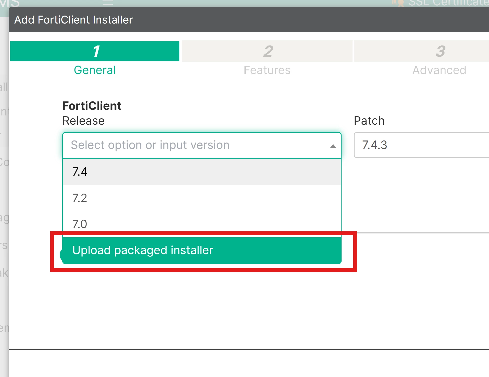Go to wizard step 1 General
This screenshot has height=377, width=489.
coord(95,51)
